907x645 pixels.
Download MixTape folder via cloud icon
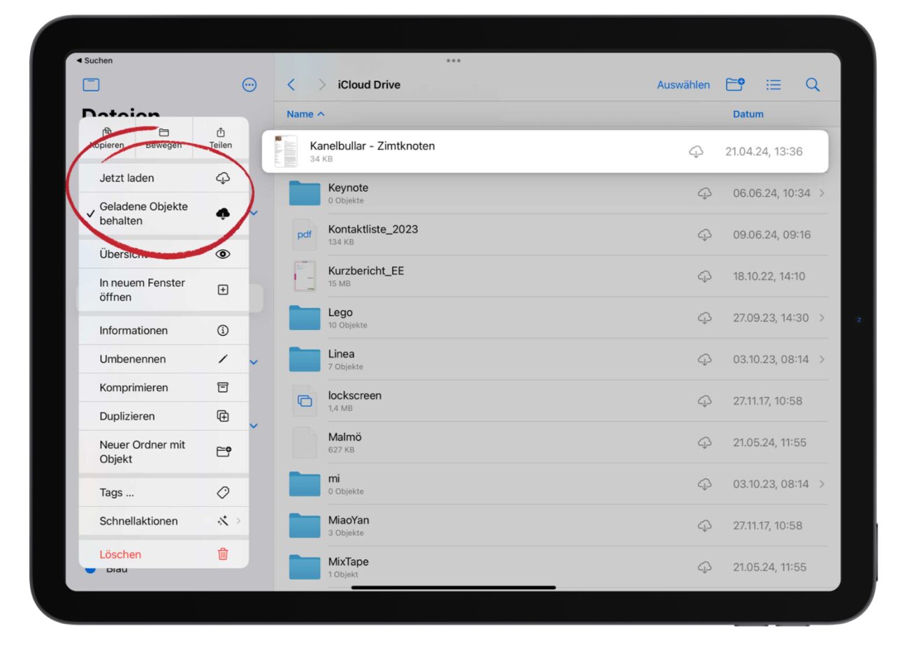[x=705, y=567]
